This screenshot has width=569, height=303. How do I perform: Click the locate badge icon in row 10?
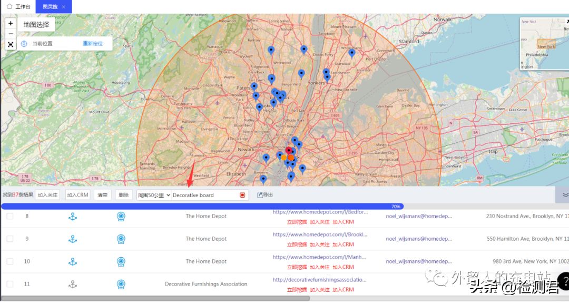click(x=121, y=261)
